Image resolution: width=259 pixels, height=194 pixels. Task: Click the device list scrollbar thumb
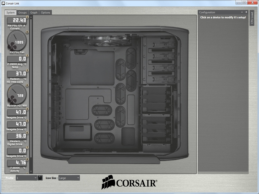click(x=31, y=88)
